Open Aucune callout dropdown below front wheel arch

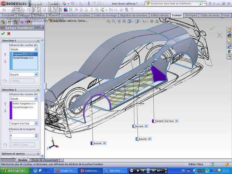pos(104,143)
